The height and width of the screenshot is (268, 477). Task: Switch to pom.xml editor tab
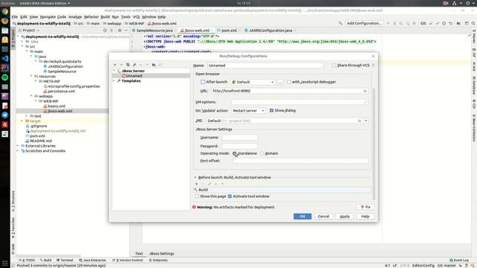tap(229, 31)
